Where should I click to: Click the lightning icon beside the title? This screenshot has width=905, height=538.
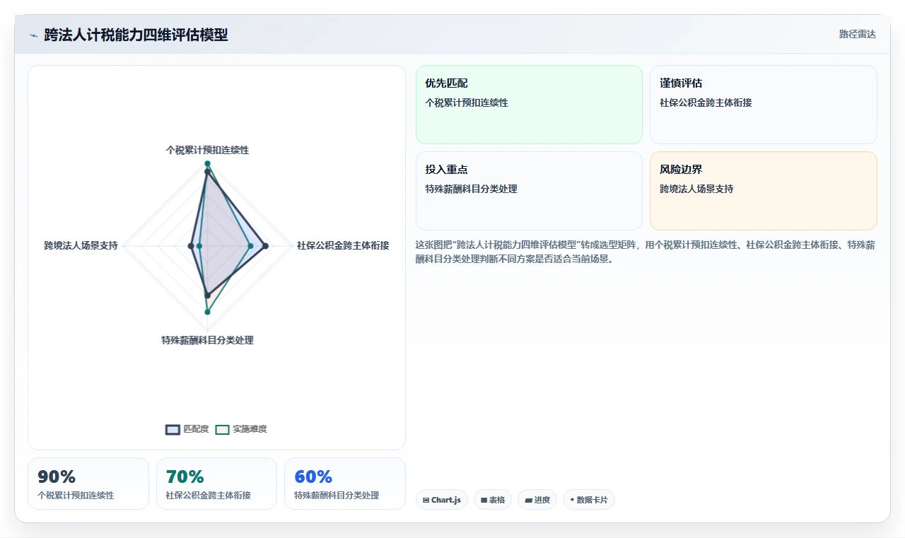point(33,35)
